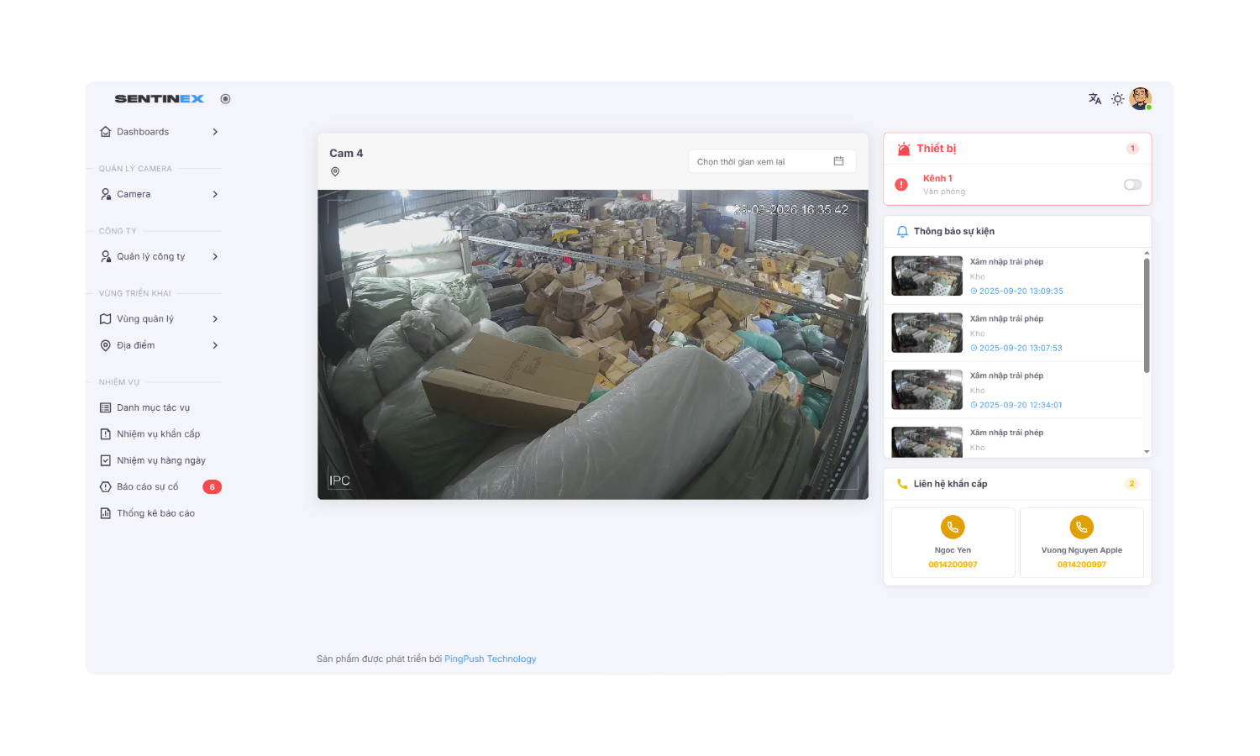This screenshot has height=756, width=1260.
Task: Open Nhiệm vụ khẩn cấp page
Action: 158,434
